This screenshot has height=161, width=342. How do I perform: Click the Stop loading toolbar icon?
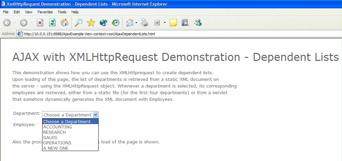[x=40, y=23]
